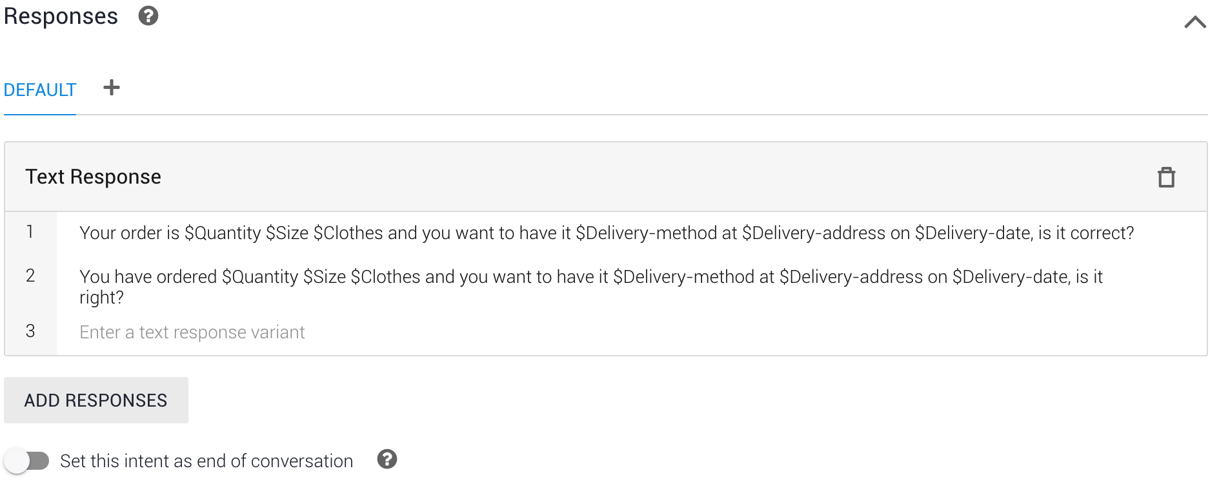Screen dimensions: 1219x482
Task: Toggle 'Set this intent as end of conversation'
Action: pyautogui.click(x=26, y=461)
